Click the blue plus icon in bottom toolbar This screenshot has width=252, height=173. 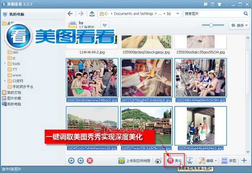[244, 160]
